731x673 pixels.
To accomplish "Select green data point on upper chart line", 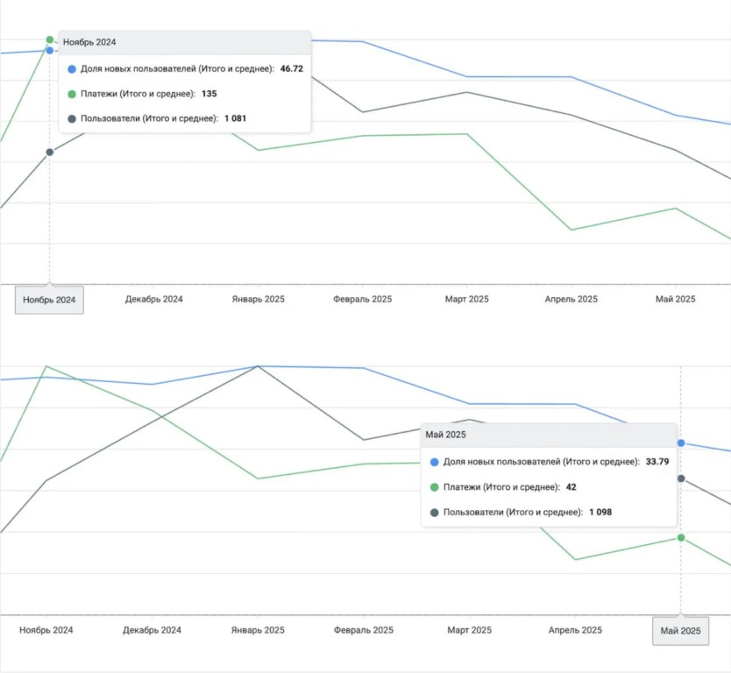I will (50, 39).
